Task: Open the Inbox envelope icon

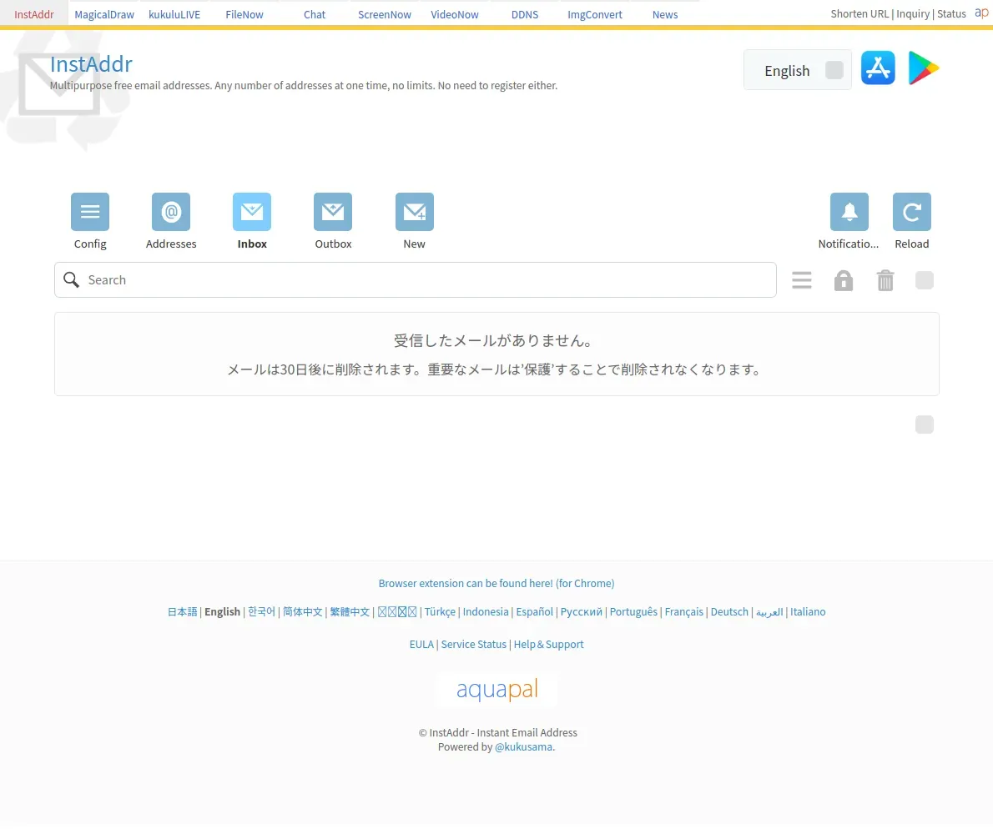Action: coord(252,212)
